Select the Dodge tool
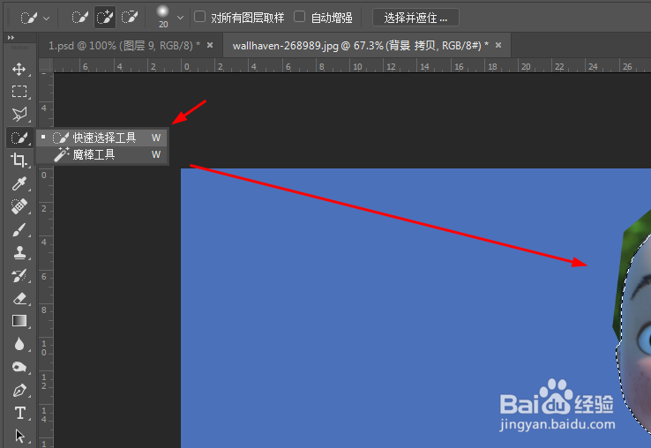Screen dimensions: 651x448 click(19, 367)
